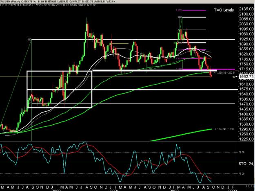
Task: Click the 2030.00 price axis label
Action: point(246,24)
